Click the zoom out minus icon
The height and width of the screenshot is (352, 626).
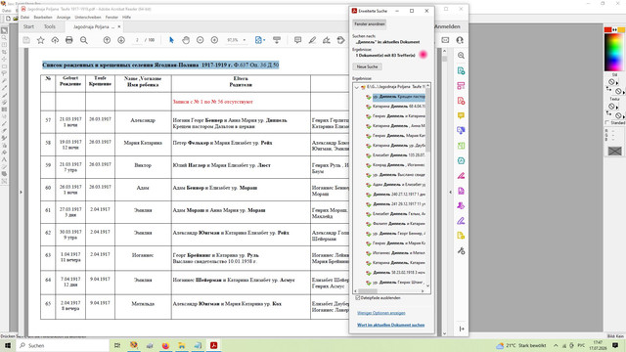(200, 40)
